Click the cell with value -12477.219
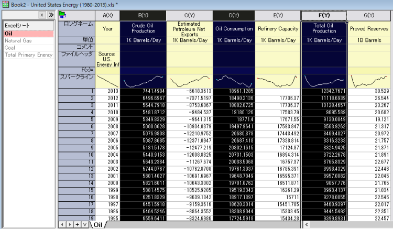The width and height of the screenshot is (393, 229). click(x=190, y=148)
